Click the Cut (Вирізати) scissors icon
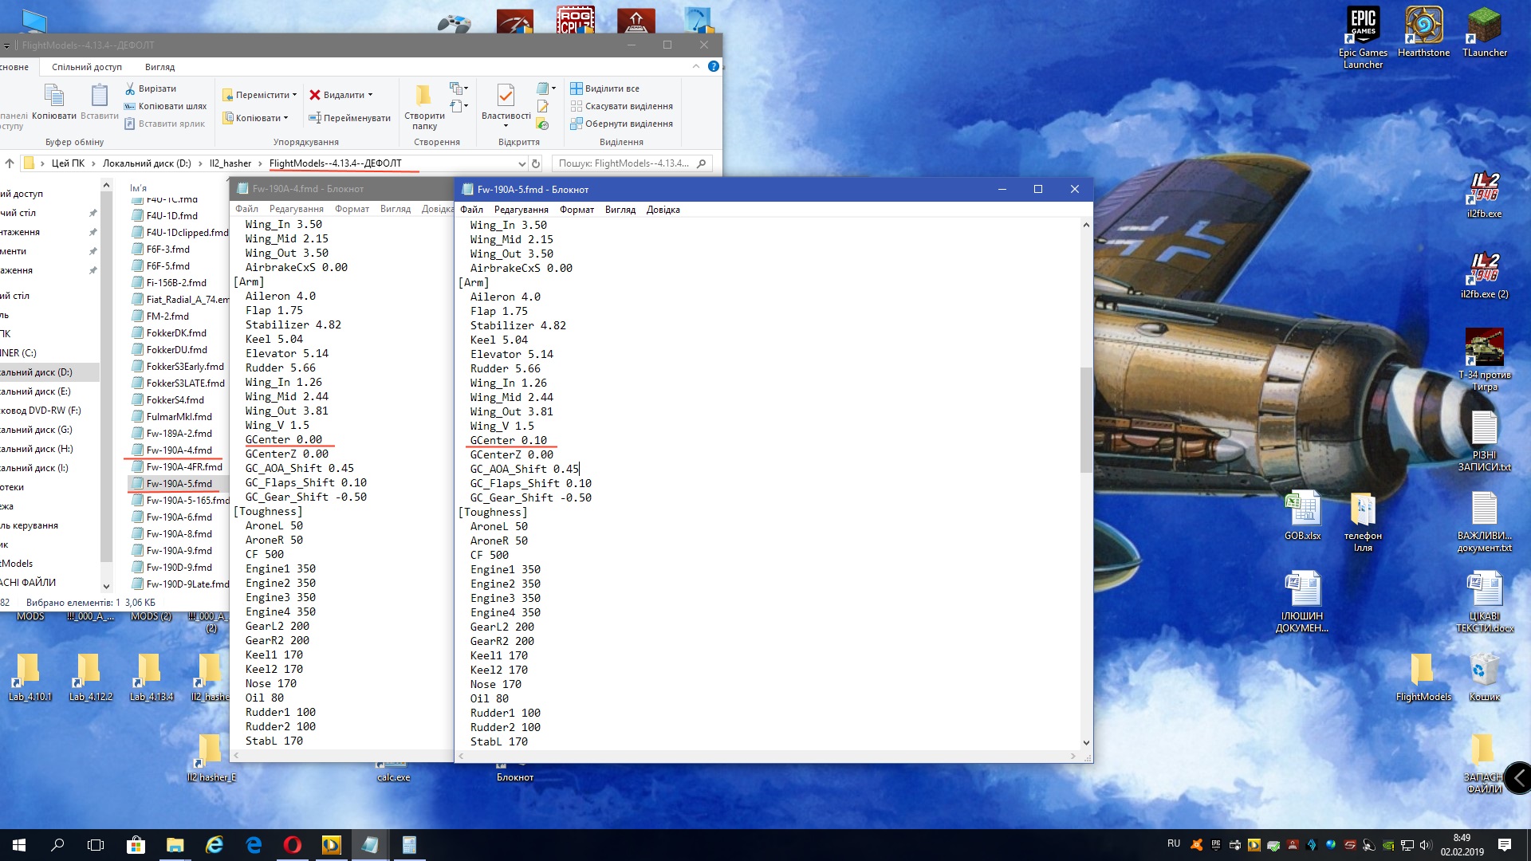Viewport: 1531px width, 861px height. pos(130,88)
